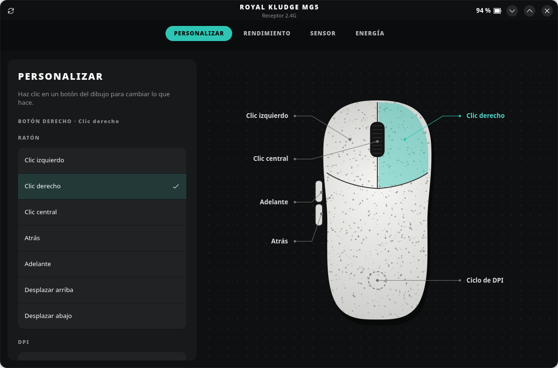558x368 pixels.
Task: Close the Royal Kludge MG5 window
Action: (x=547, y=11)
